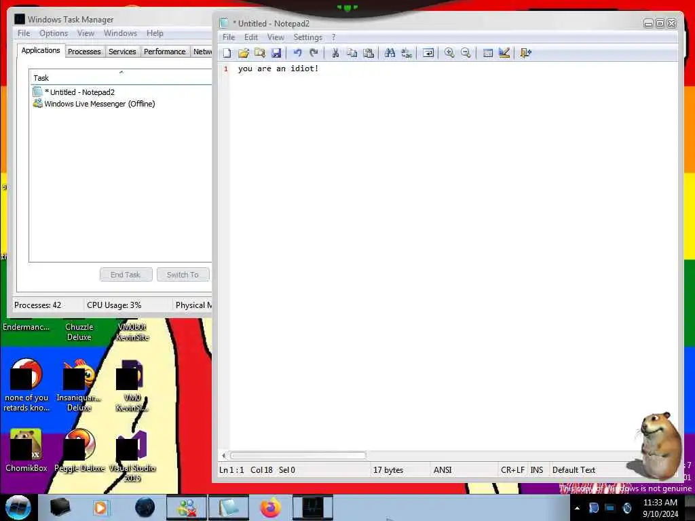The image size is (695, 521).
Task: Redo the edit in Notepad2 toolbar
Action: point(314,53)
